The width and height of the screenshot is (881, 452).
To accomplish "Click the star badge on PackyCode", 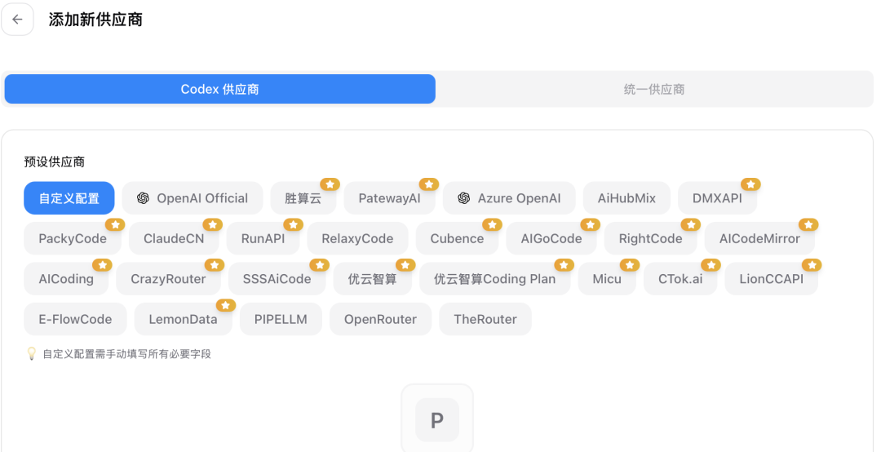I will coord(115,224).
